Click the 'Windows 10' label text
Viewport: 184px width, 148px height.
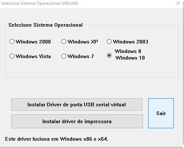tap(130, 58)
